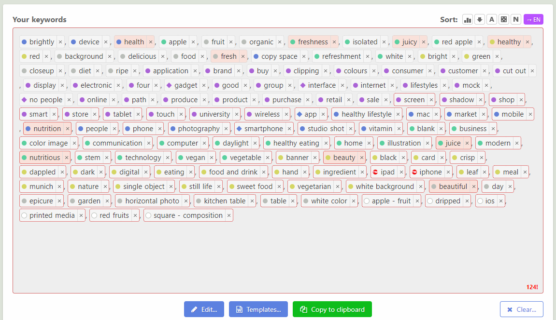Remove the 'device' keyword with its x
The height and width of the screenshot is (320, 556).
pyautogui.click(x=106, y=42)
